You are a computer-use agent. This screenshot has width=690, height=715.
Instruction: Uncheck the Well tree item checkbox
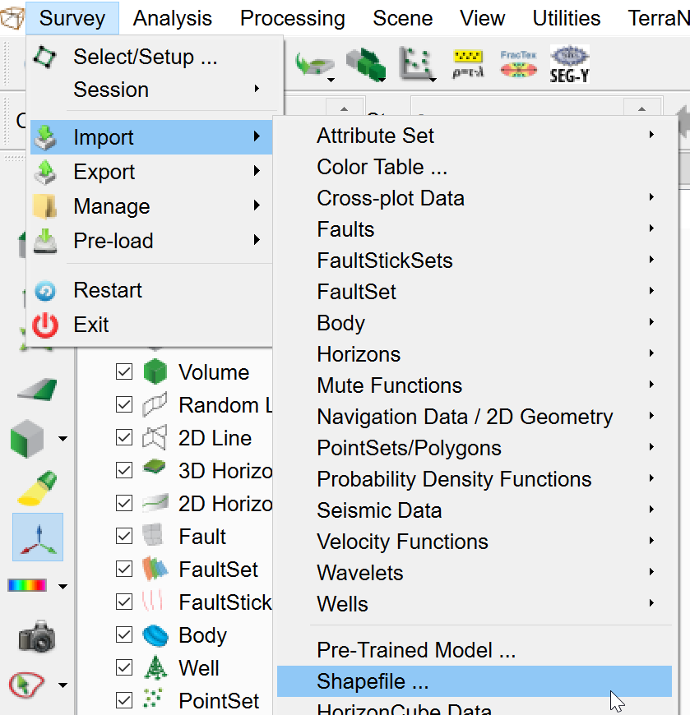(124, 668)
